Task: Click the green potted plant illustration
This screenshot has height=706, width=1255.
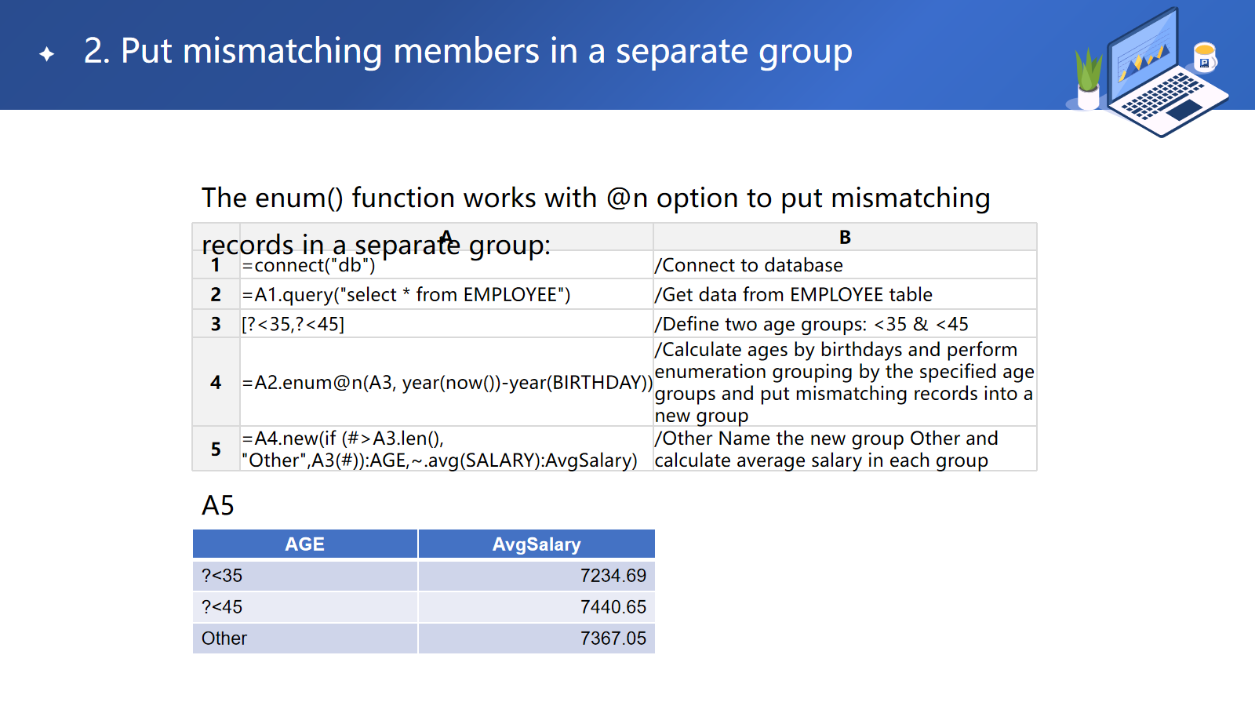Action: click(1088, 80)
